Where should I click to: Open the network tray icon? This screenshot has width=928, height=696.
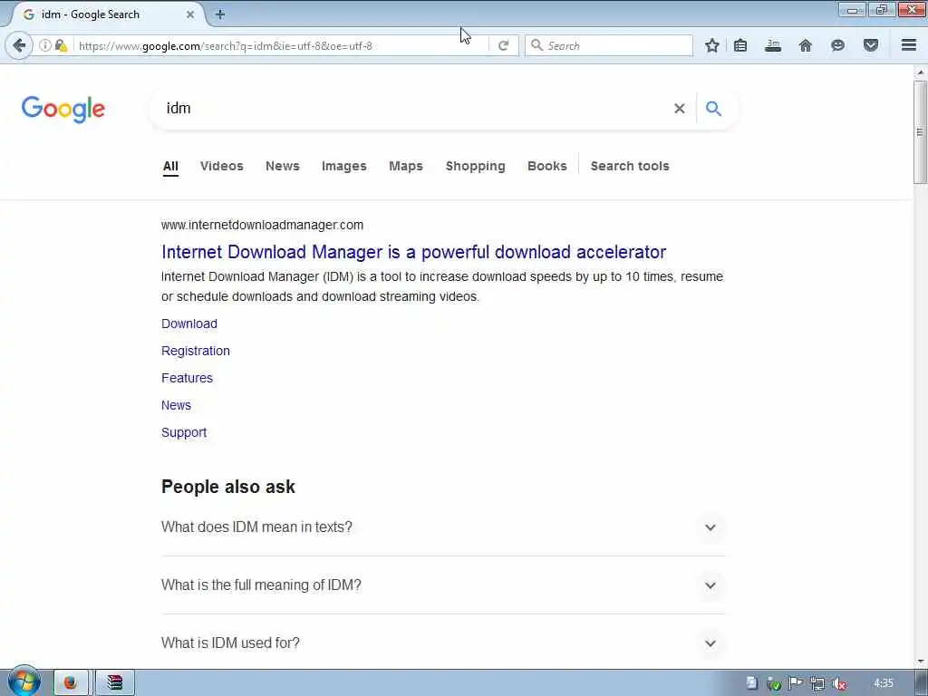coord(817,683)
